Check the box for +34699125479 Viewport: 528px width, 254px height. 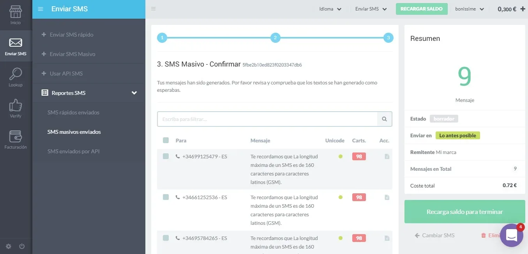(166, 156)
